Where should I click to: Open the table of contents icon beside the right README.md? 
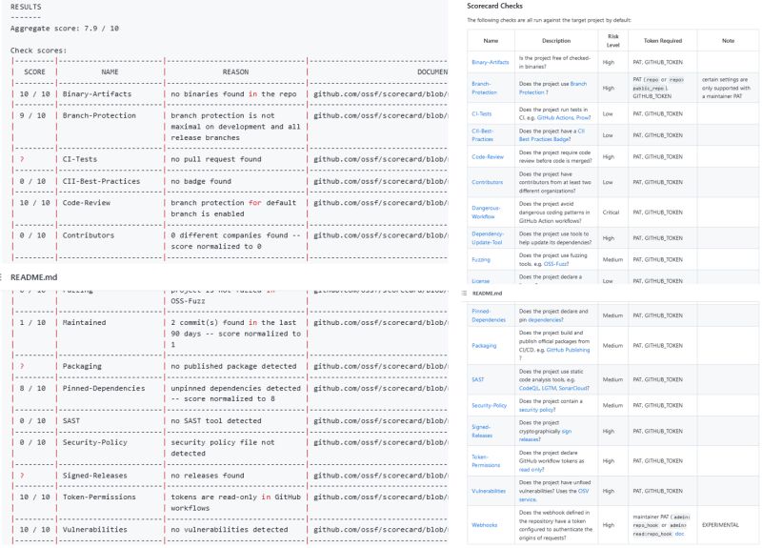[x=464, y=294]
